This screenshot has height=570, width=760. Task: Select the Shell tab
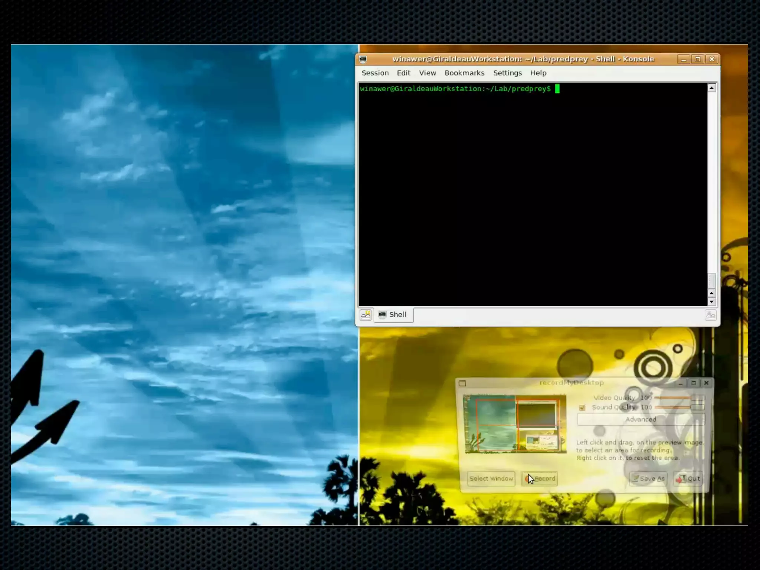coord(393,315)
